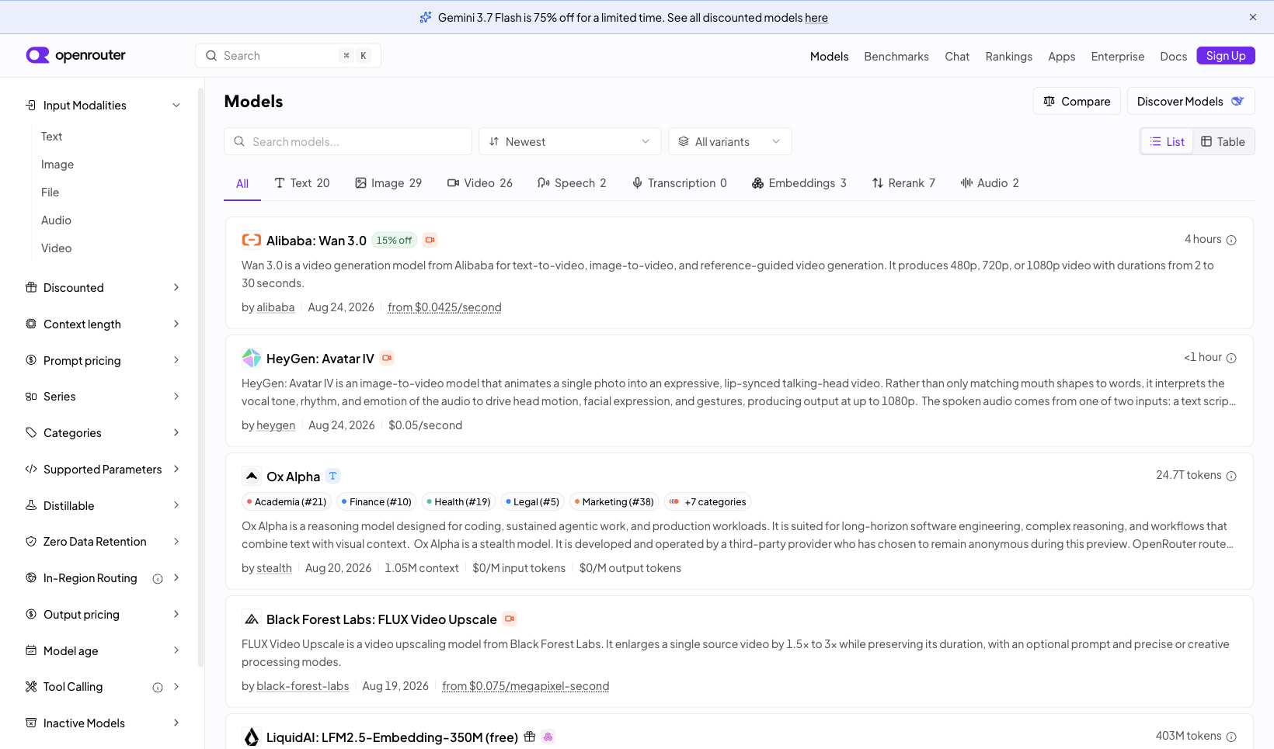The width and height of the screenshot is (1274, 749).
Task: Click the Compare button
Action: 1077,101
